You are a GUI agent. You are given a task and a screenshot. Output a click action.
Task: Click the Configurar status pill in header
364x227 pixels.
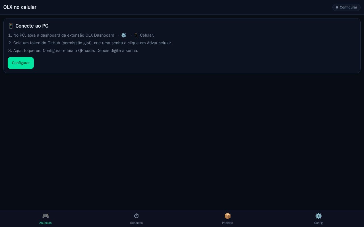(346, 7)
